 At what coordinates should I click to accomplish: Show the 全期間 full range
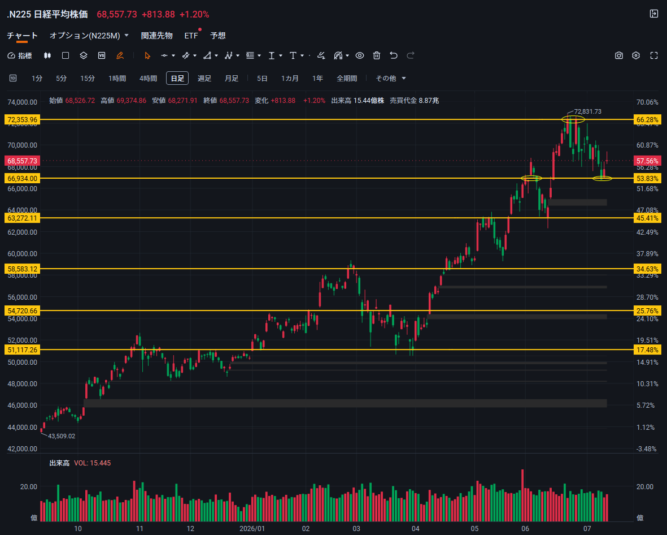click(347, 79)
